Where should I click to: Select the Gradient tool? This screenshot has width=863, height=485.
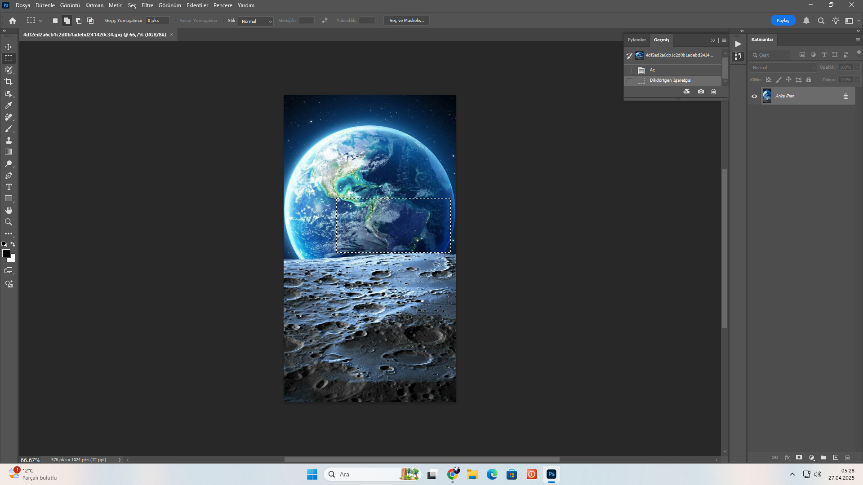[9, 152]
